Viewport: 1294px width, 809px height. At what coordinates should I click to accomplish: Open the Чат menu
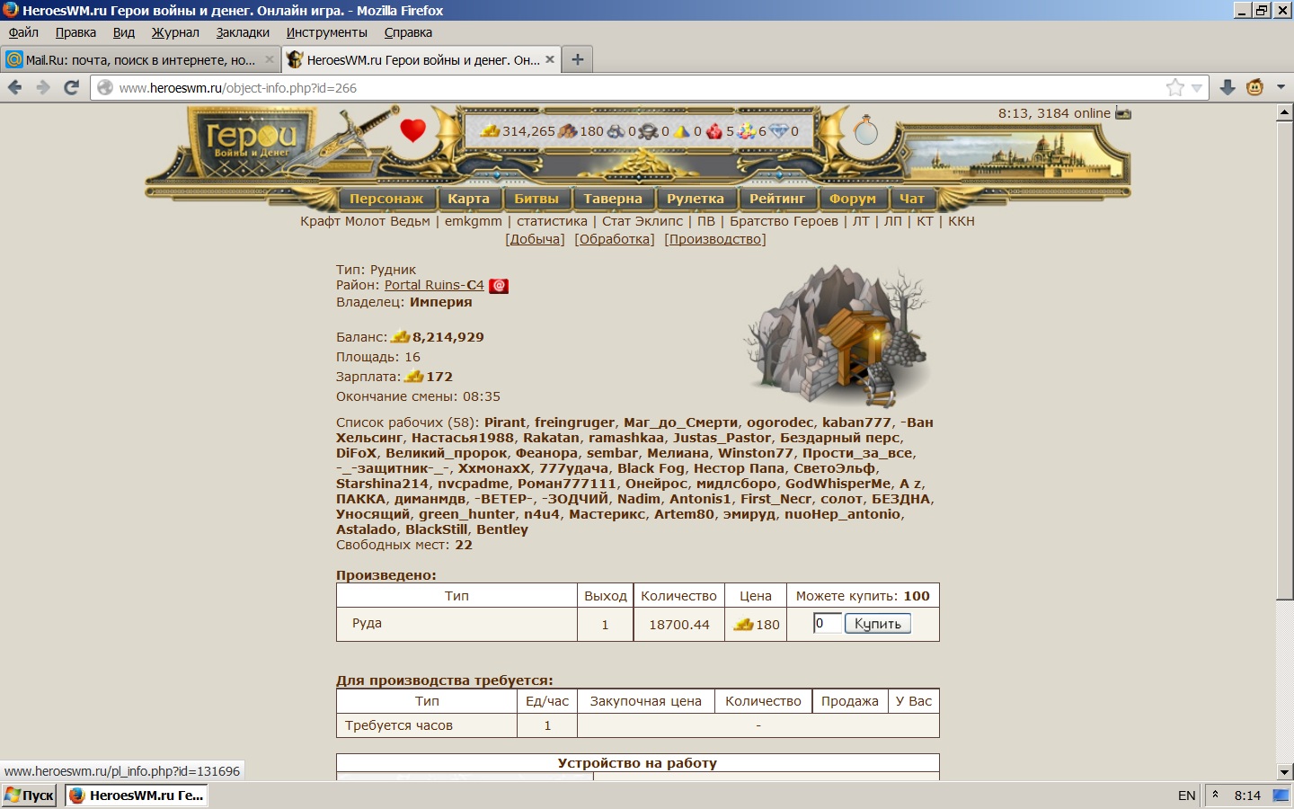[912, 199]
